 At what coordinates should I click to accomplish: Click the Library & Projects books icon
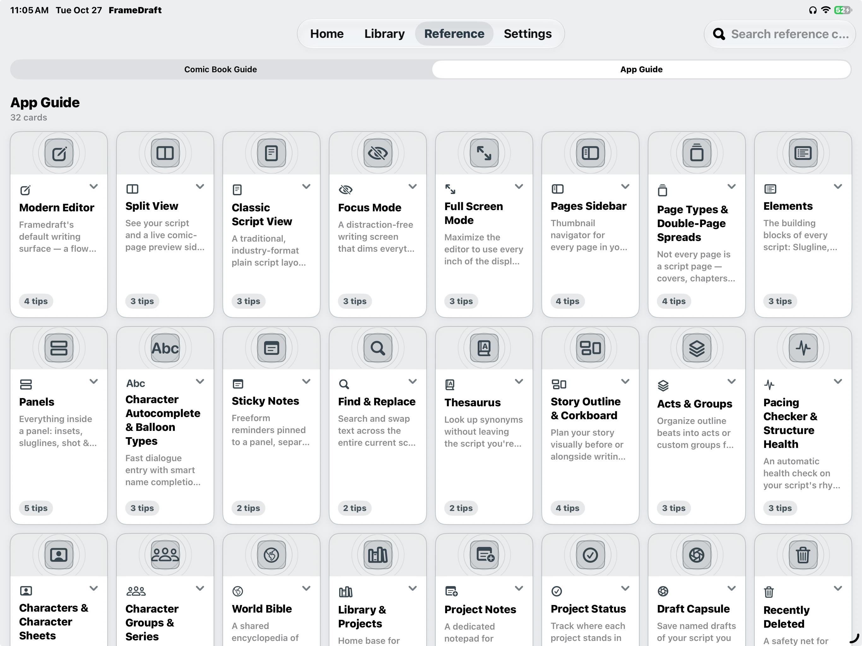tap(378, 555)
